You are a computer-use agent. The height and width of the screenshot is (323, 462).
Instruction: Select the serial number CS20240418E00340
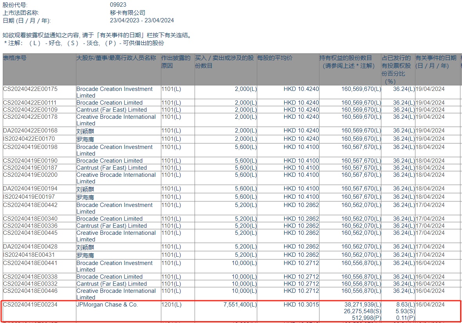[31, 219]
